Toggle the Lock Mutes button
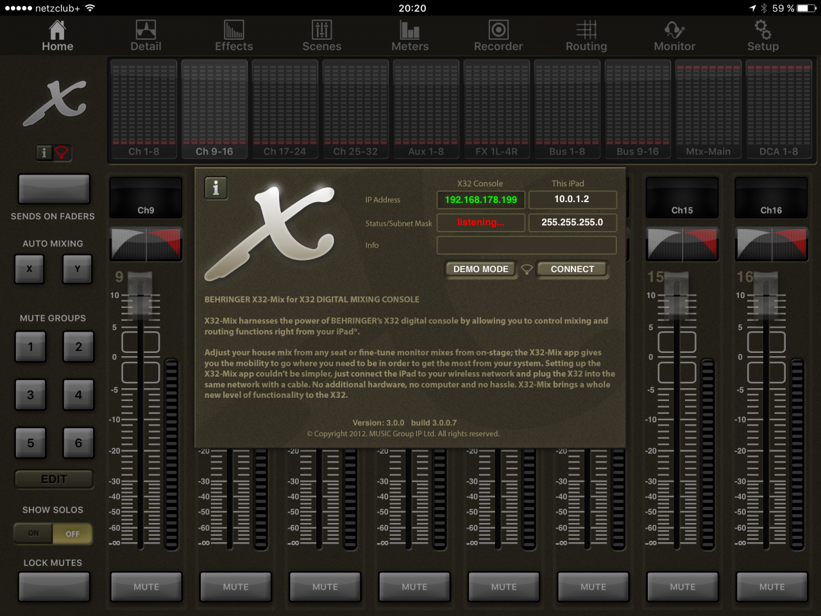This screenshot has width=821, height=616. [x=54, y=586]
